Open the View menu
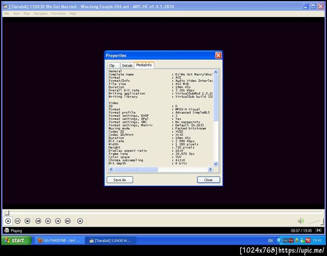 click(16, 14)
